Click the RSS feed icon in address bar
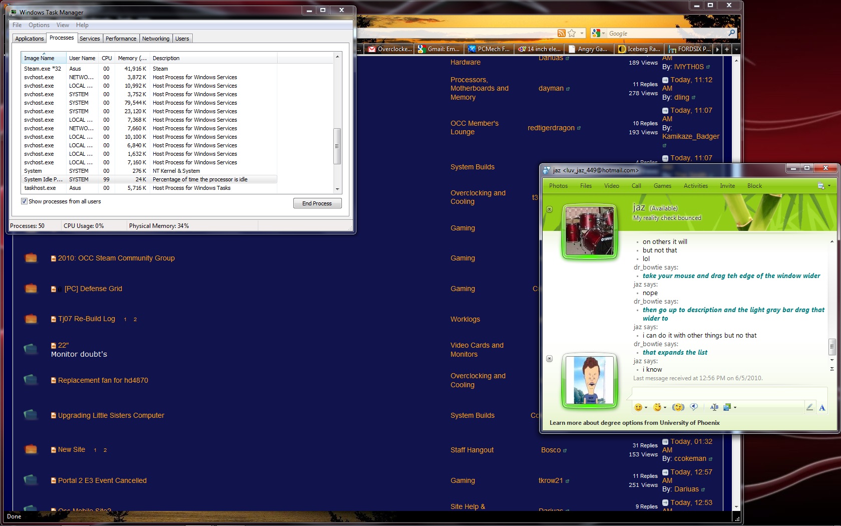 (x=561, y=33)
